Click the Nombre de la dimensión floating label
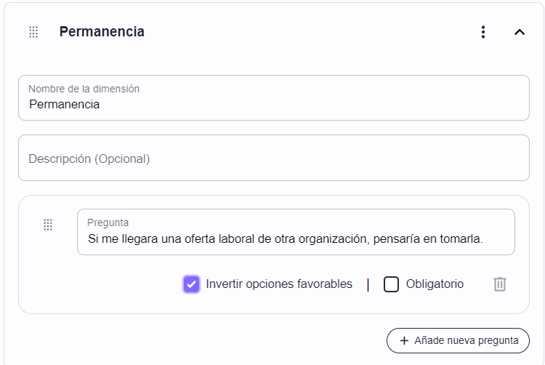Image resolution: width=545 pixels, height=365 pixels. tap(84, 89)
